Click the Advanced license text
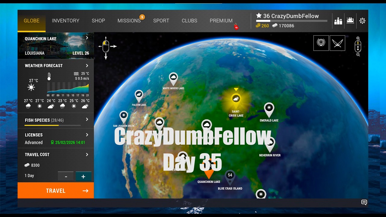 (x=33, y=143)
